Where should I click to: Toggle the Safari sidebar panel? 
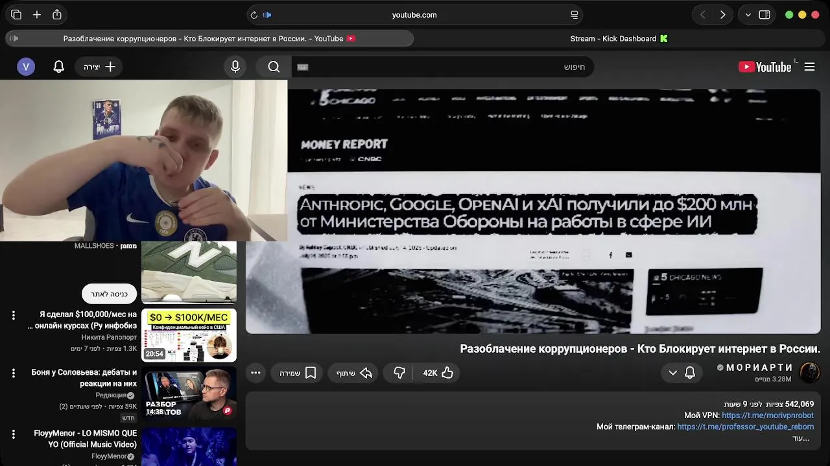point(765,15)
